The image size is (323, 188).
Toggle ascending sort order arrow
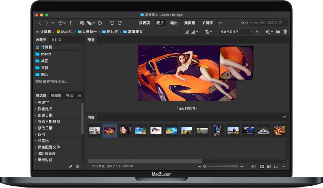click(x=257, y=32)
